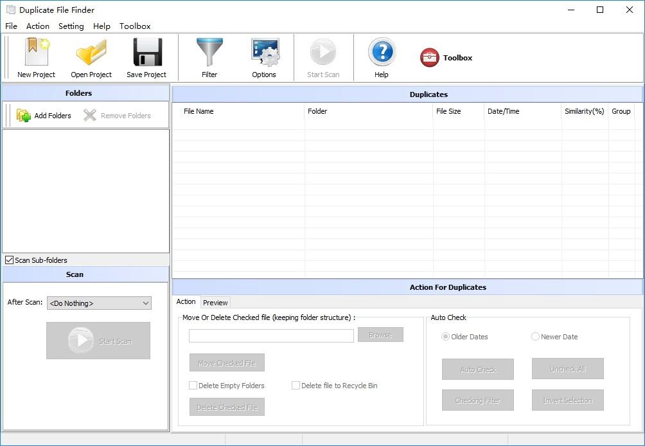This screenshot has height=446, width=645.
Task: Open the File menu
Action: coord(11,26)
